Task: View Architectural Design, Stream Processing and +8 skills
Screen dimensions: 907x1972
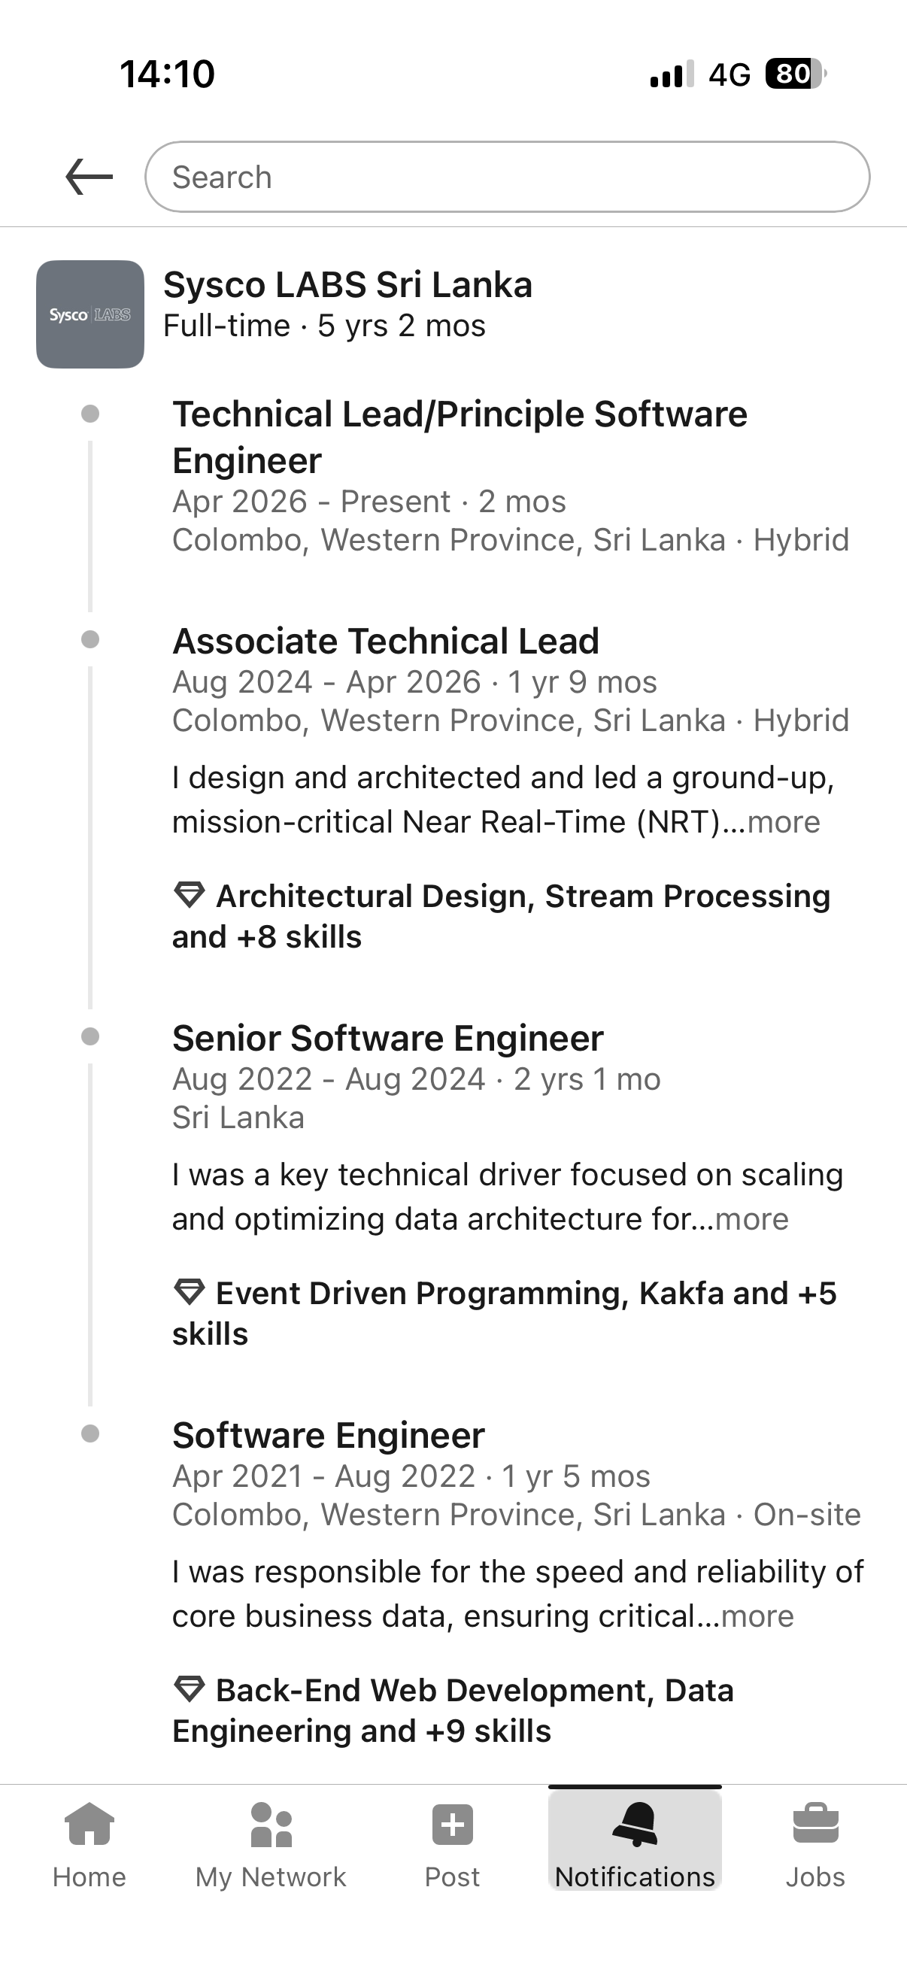Action: [x=502, y=916]
